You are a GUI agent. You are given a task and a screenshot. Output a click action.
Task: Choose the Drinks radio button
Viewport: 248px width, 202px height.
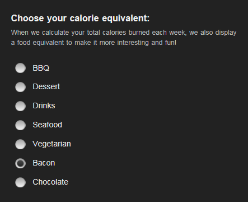pyautogui.click(x=20, y=106)
